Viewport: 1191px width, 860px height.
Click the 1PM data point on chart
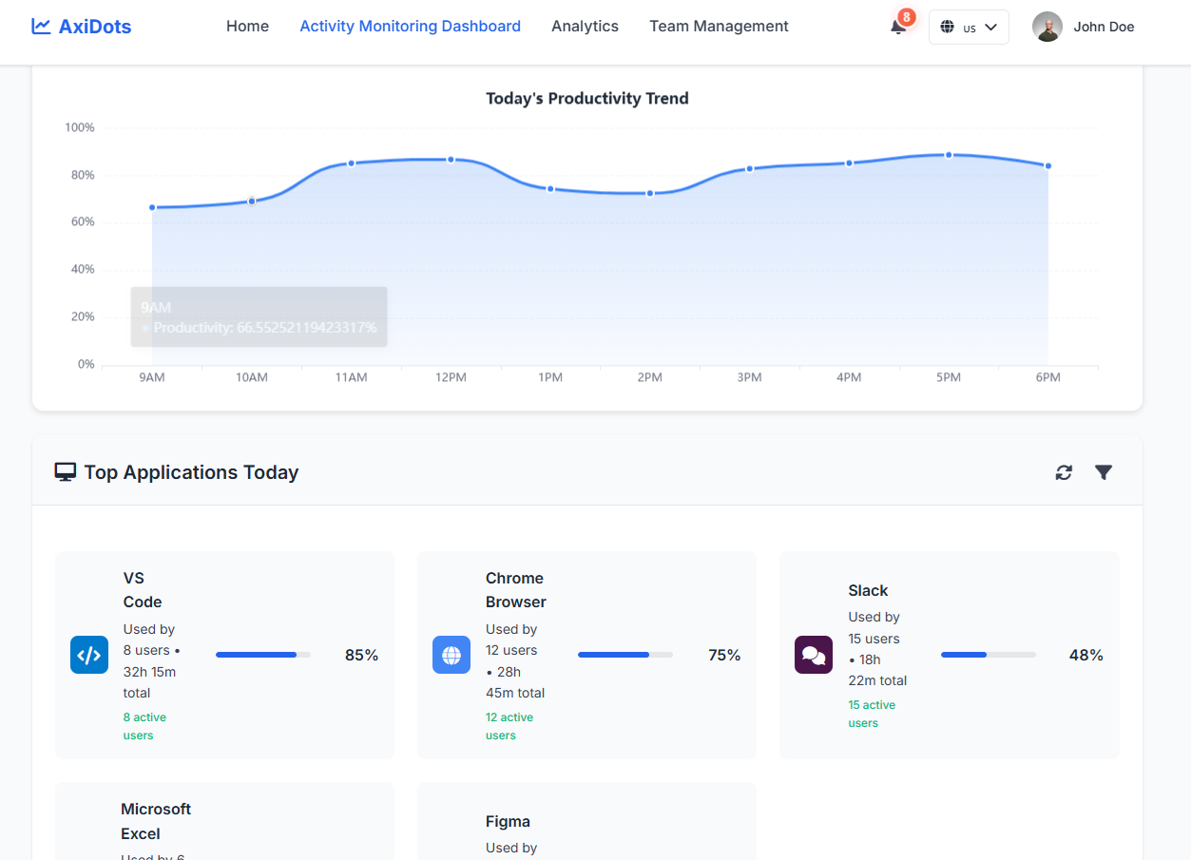click(550, 188)
